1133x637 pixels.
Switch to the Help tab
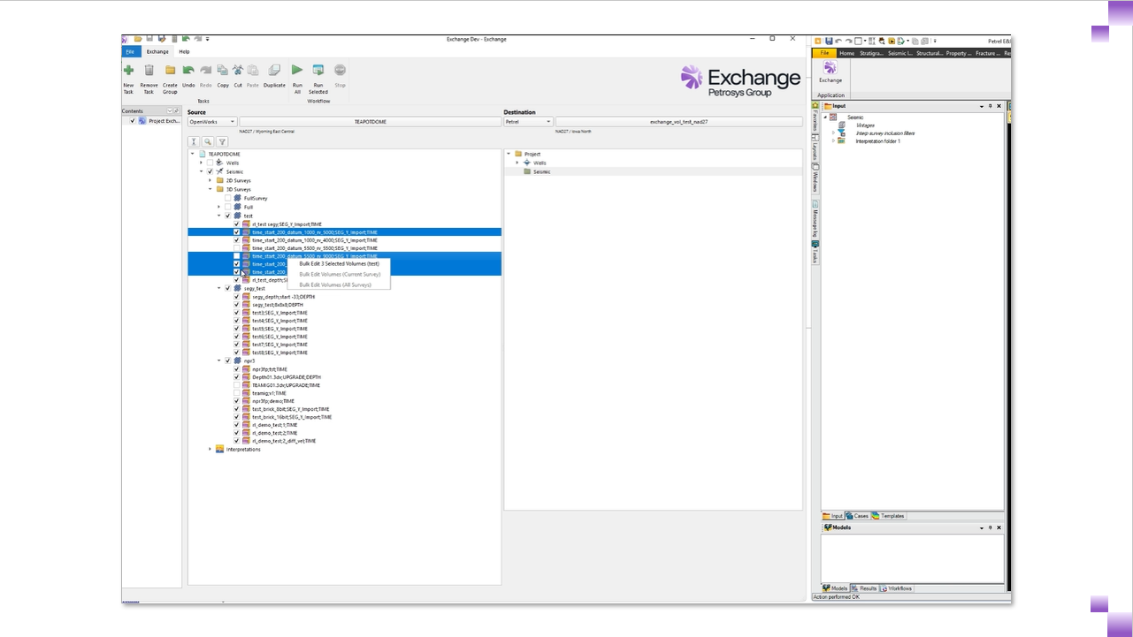[186, 51]
